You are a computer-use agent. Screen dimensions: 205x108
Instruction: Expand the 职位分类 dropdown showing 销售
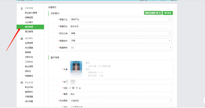pyautogui.click(x=121, y=34)
